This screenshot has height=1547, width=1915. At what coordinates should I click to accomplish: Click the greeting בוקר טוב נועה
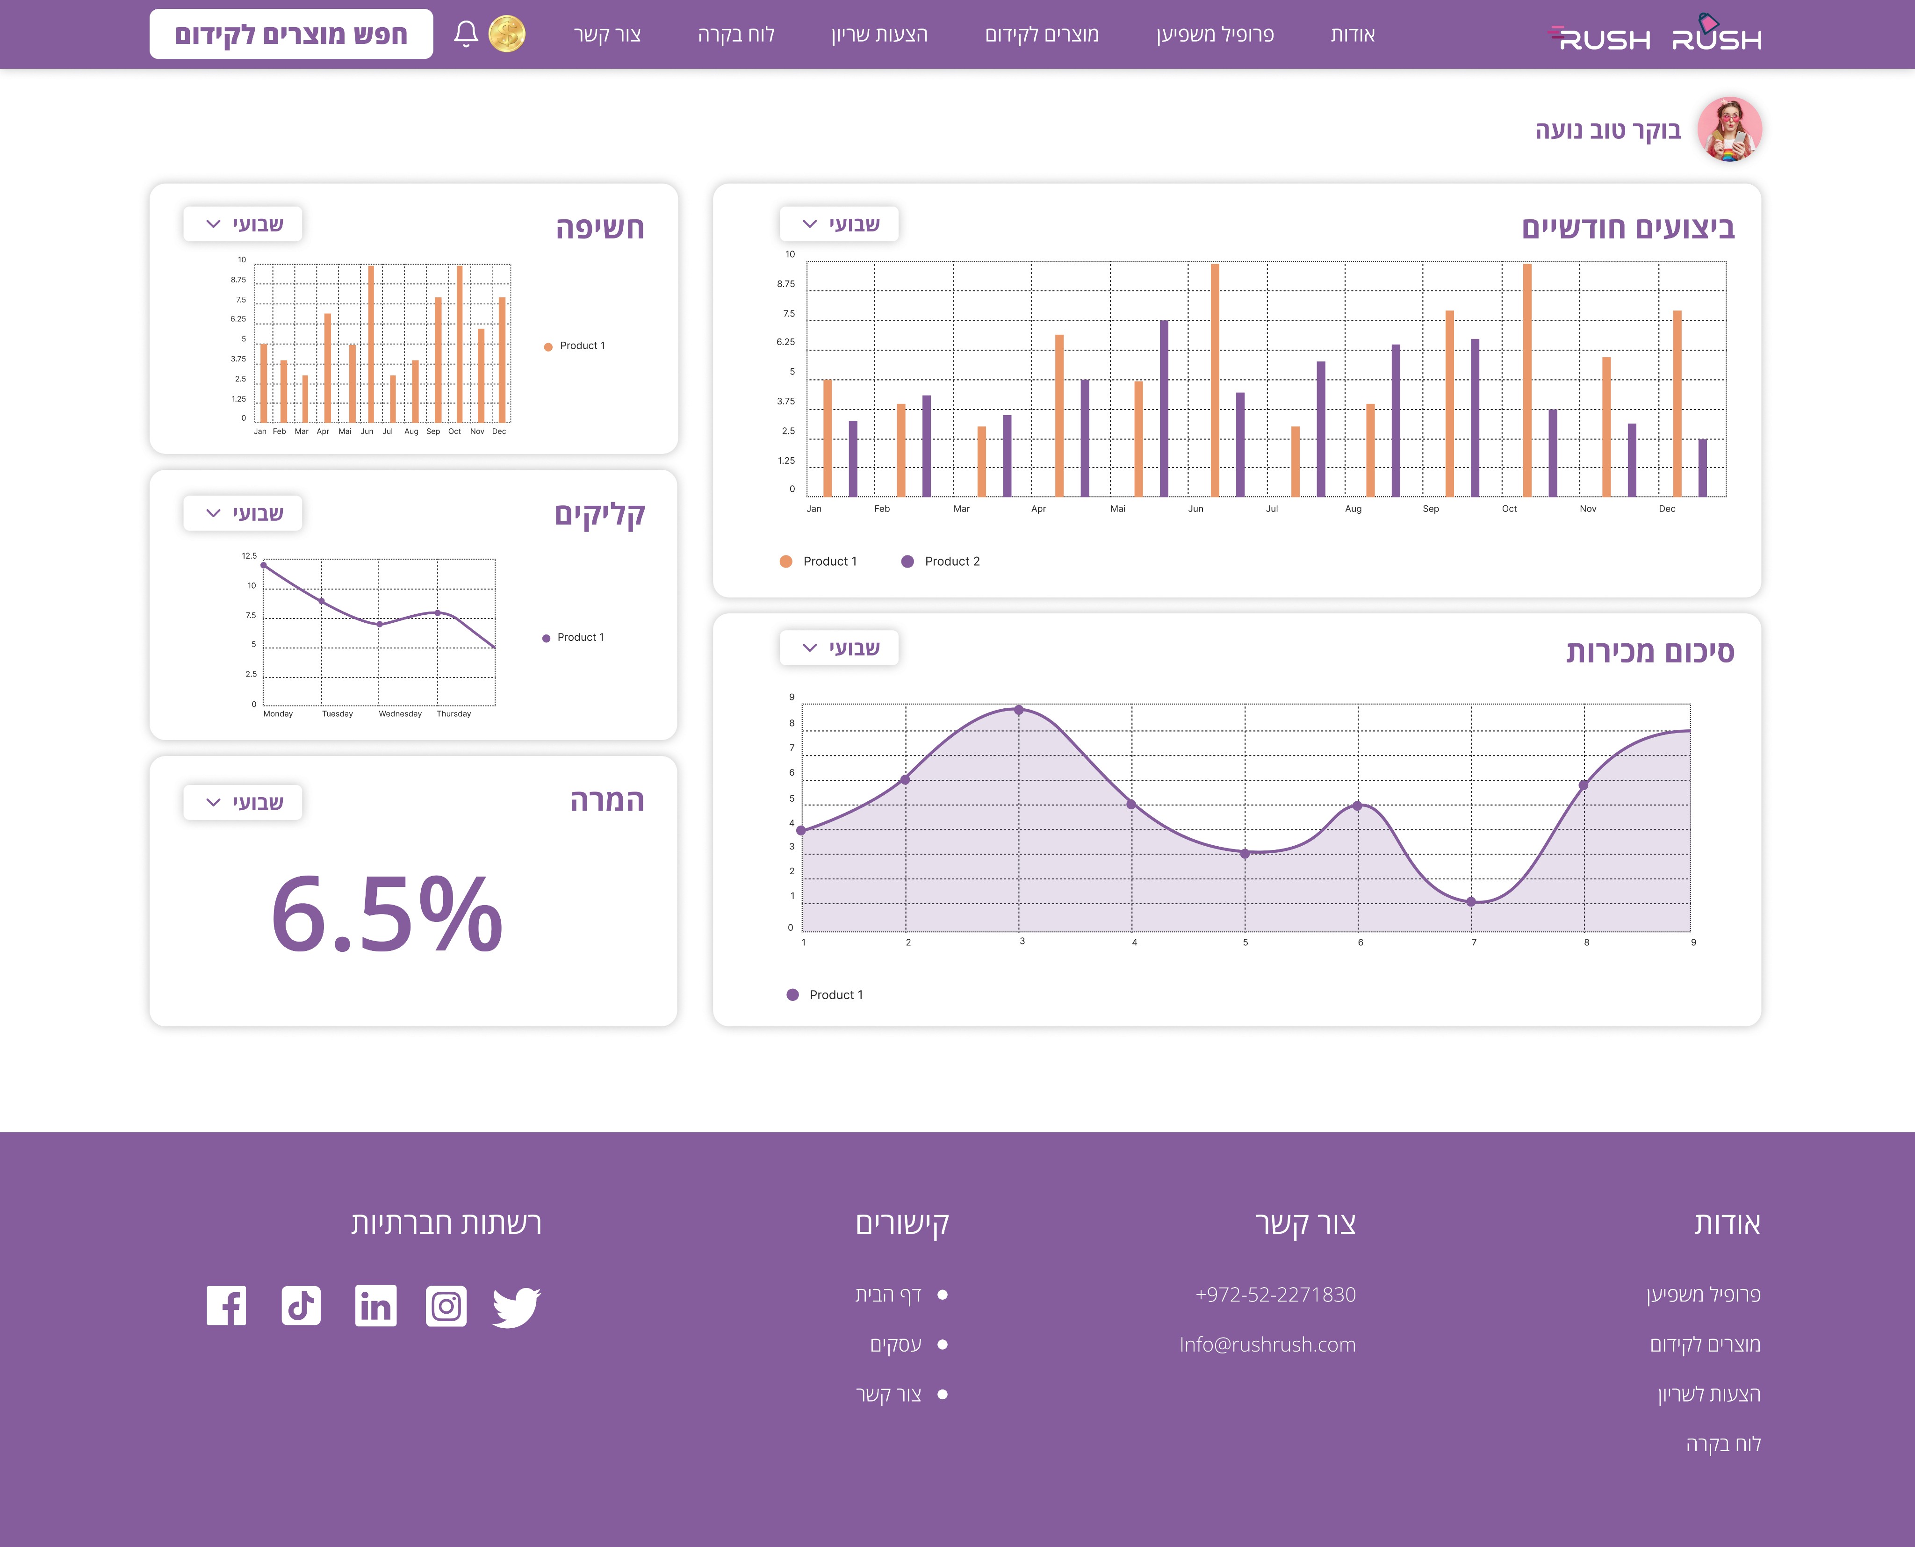1607,130
